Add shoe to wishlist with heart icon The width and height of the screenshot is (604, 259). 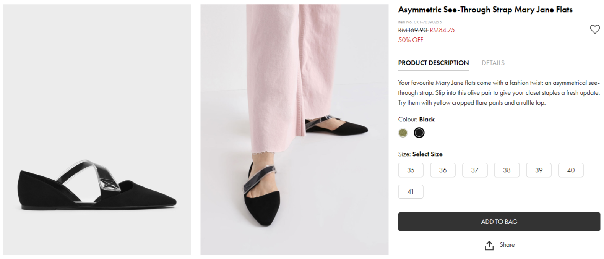[x=594, y=29]
